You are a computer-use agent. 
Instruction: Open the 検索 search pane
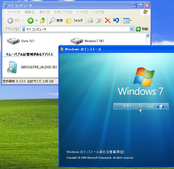coord(56,21)
